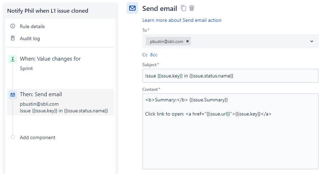This screenshot has width=322, height=174.
Task: Click the Rule details info icon
Action: click(x=13, y=26)
